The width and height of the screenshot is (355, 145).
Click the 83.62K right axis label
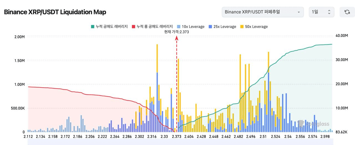(341, 132)
